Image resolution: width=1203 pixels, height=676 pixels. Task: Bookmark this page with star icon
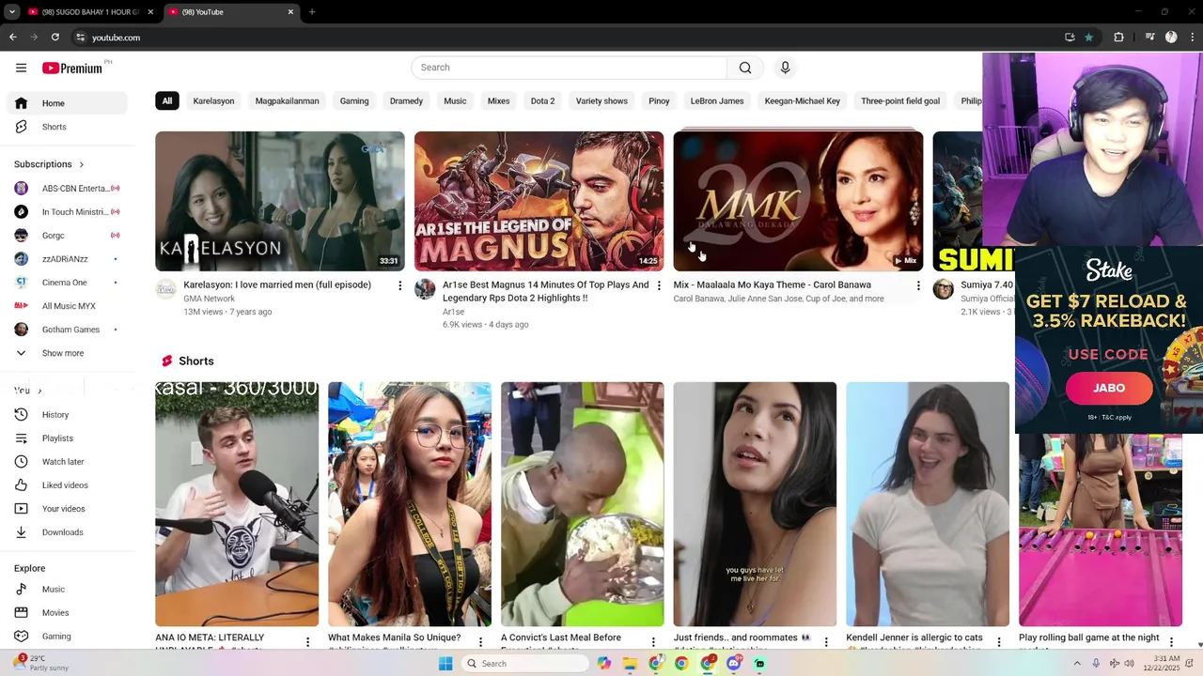1088,38
